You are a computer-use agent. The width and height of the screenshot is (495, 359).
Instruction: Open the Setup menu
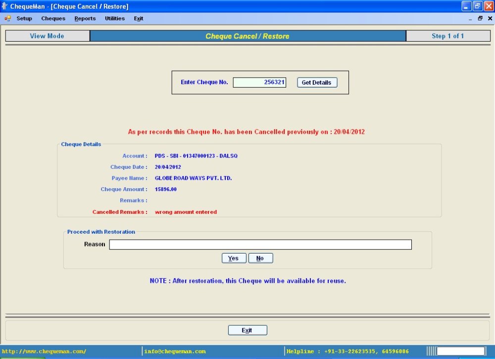coord(24,18)
